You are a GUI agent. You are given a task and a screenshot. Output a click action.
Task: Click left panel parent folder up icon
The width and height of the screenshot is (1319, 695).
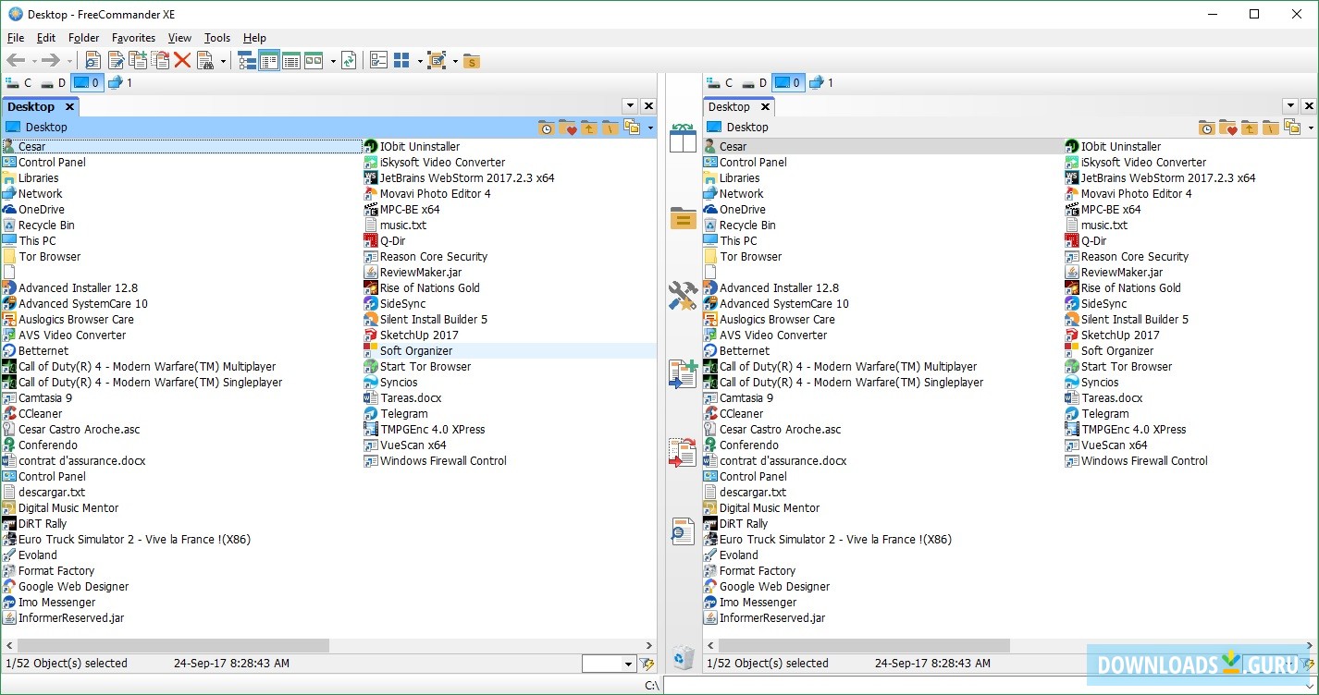(588, 128)
